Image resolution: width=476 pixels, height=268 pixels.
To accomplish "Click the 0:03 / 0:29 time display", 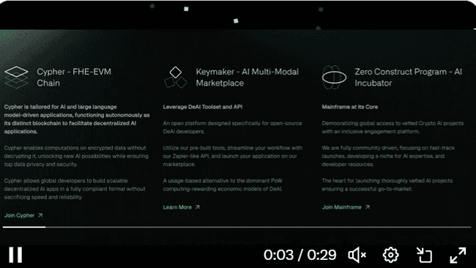I will 300,255.
